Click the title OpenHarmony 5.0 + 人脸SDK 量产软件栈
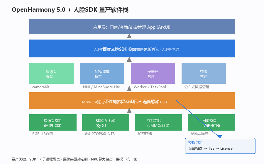This screenshot has height=164, width=264. click(x=70, y=10)
